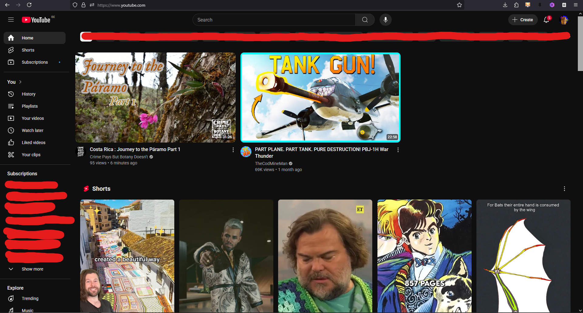583x313 pixels.
Task: Open watch History
Action: click(35, 94)
